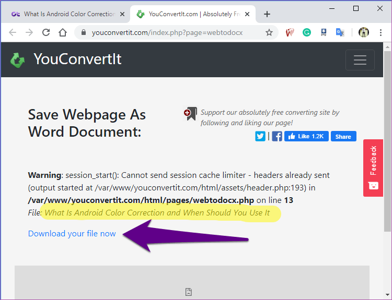Open the hamburger navigation menu
The width and height of the screenshot is (392, 300).
[x=360, y=60]
